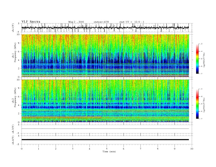The height and width of the screenshot is (167, 216).
Task: Select the ch.2 "Frequency (kHz)" axis label
Action: coord(15,97)
